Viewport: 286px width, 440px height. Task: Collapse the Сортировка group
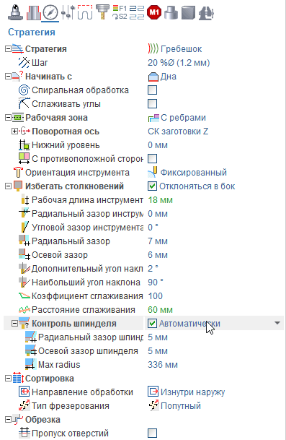8,379
